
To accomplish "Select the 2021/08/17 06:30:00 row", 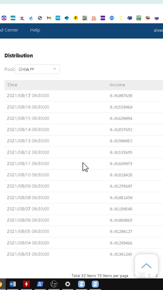I will (x=28, y=96).
